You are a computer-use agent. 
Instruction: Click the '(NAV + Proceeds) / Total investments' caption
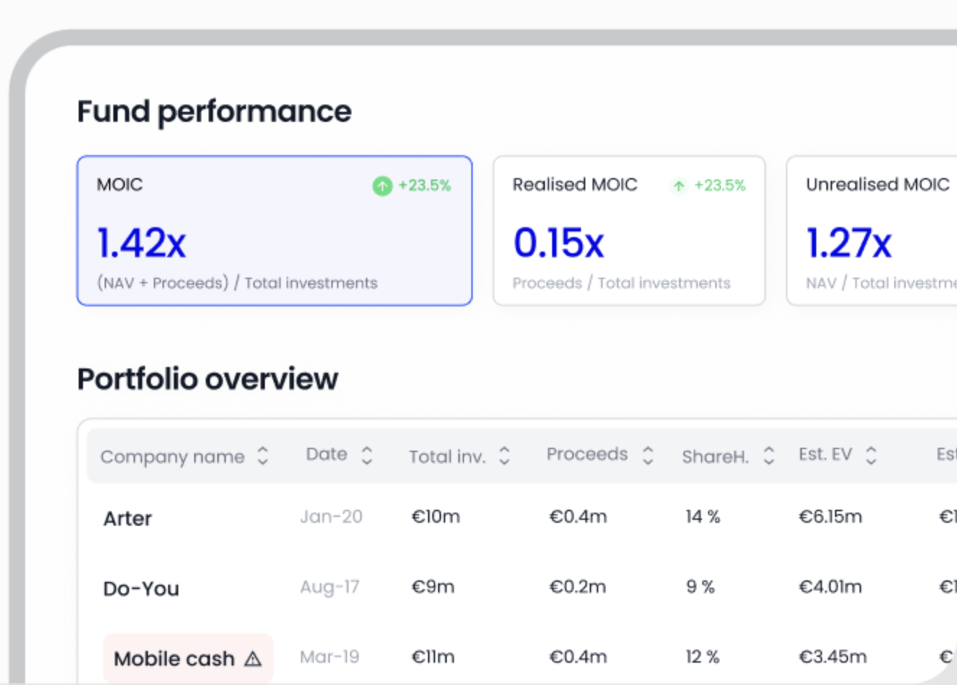tap(237, 283)
